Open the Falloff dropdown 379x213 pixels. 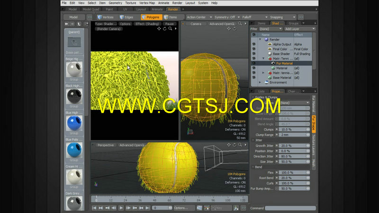[x=255, y=17]
